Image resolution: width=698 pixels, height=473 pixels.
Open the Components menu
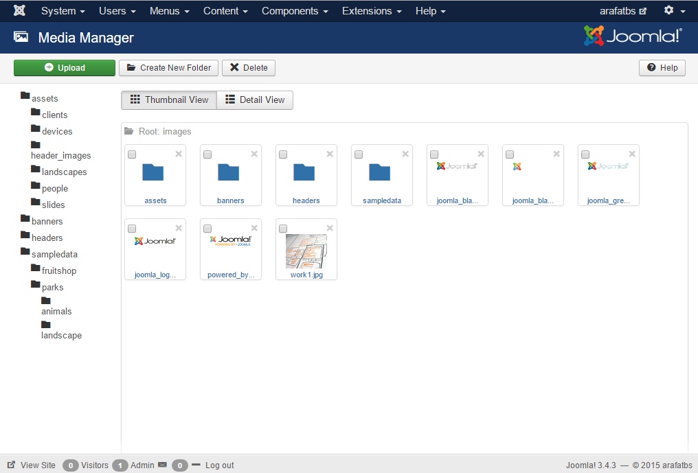point(295,11)
